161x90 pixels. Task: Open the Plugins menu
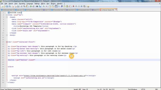(53, 3)
